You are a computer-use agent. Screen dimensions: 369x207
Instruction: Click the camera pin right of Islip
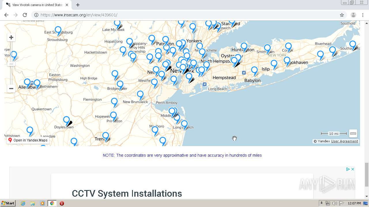[x=274, y=65]
